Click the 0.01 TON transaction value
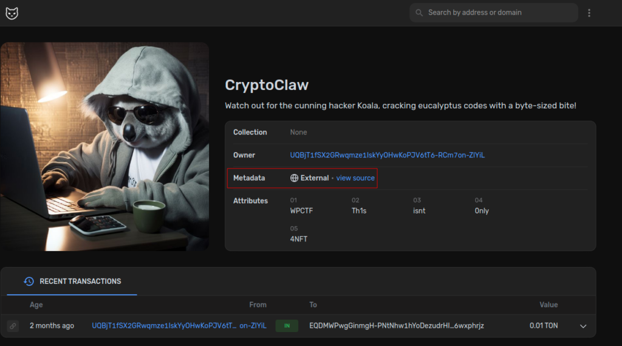The image size is (622, 346). click(x=543, y=326)
